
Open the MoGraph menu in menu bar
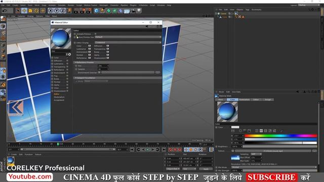coord(103,5)
